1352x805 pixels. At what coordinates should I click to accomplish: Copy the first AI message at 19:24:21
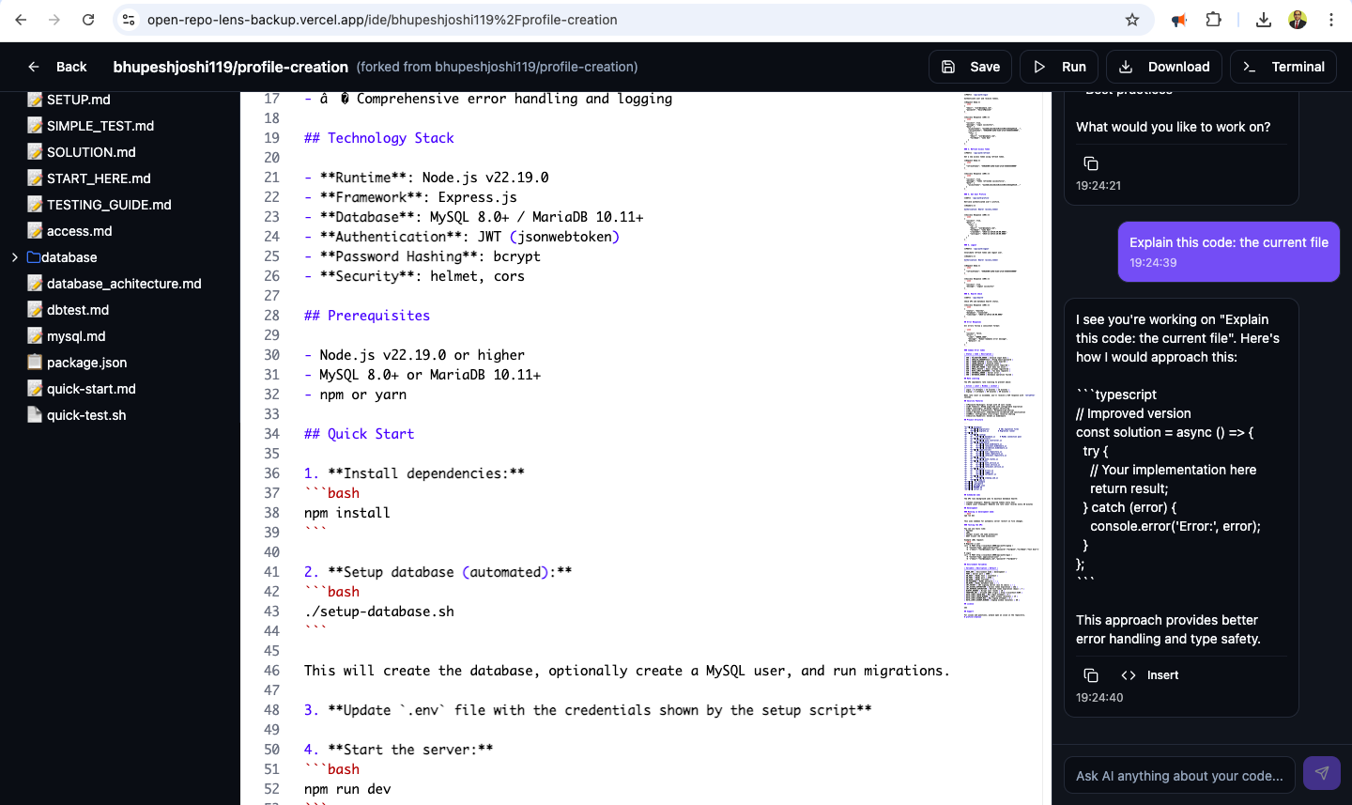click(1091, 163)
